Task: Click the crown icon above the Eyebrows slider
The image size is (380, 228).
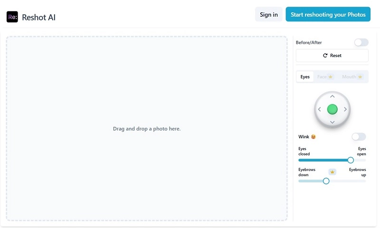Action: coord(332,171)
